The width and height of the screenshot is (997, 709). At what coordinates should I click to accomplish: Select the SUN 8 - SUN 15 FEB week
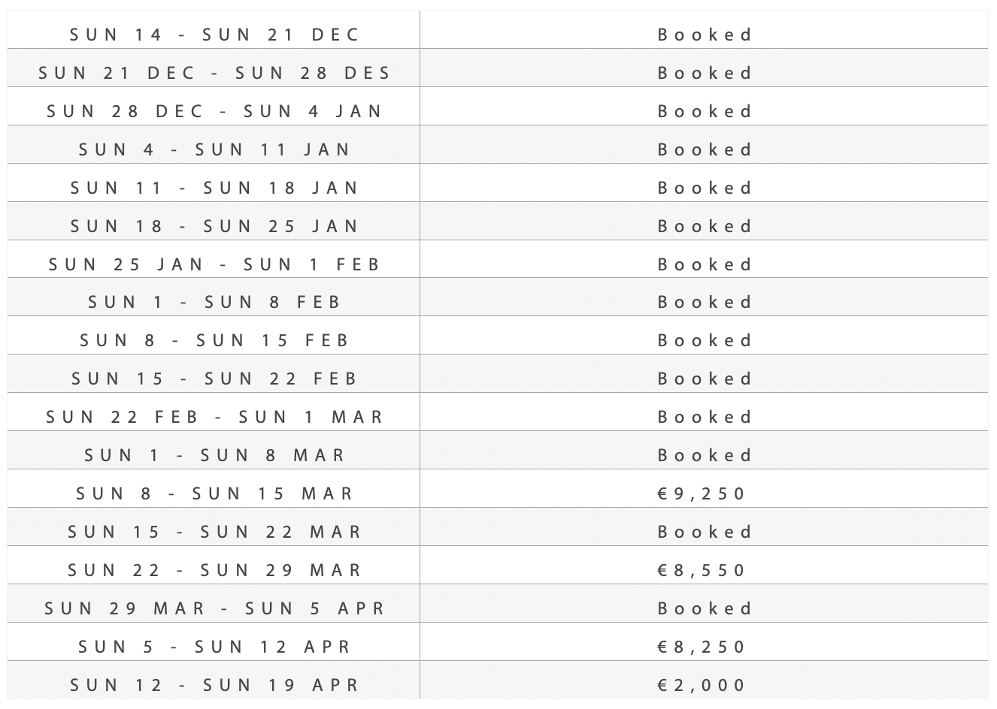click(215, 340)
